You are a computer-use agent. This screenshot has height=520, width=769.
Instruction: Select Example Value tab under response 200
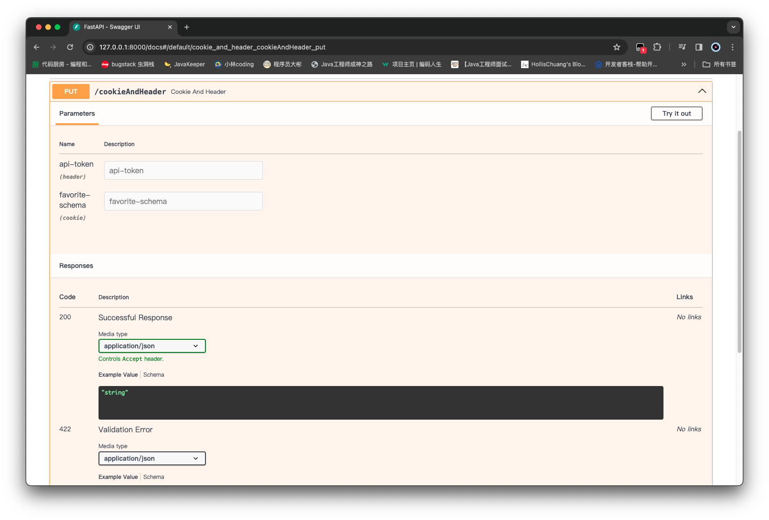click(118, 375)
